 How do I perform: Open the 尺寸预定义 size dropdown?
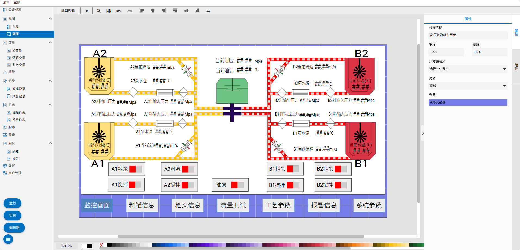(x=468, y=69)
